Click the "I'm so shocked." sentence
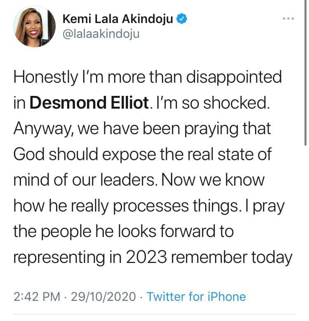 coord(213,103)
